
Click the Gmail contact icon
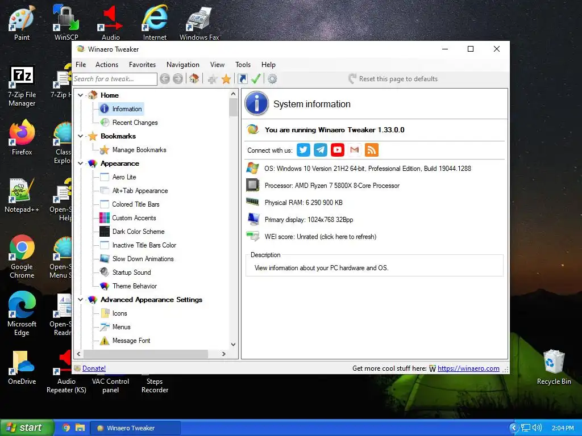tap(355, 150)
